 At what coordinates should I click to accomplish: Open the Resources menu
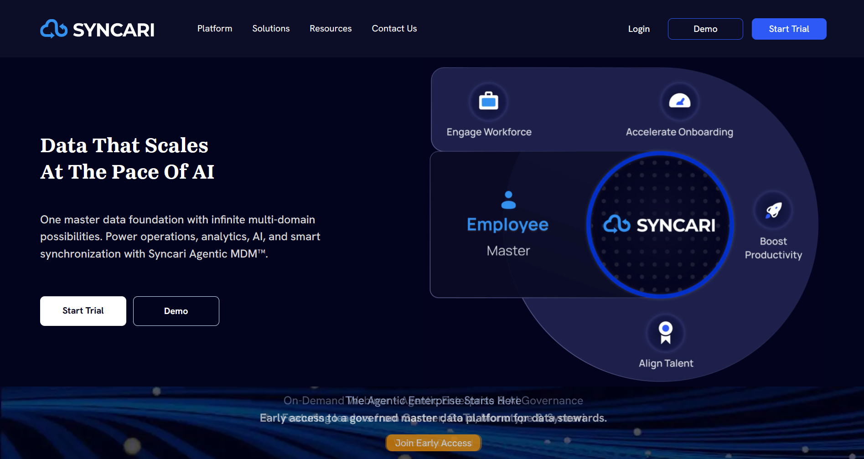click(331, 29)
